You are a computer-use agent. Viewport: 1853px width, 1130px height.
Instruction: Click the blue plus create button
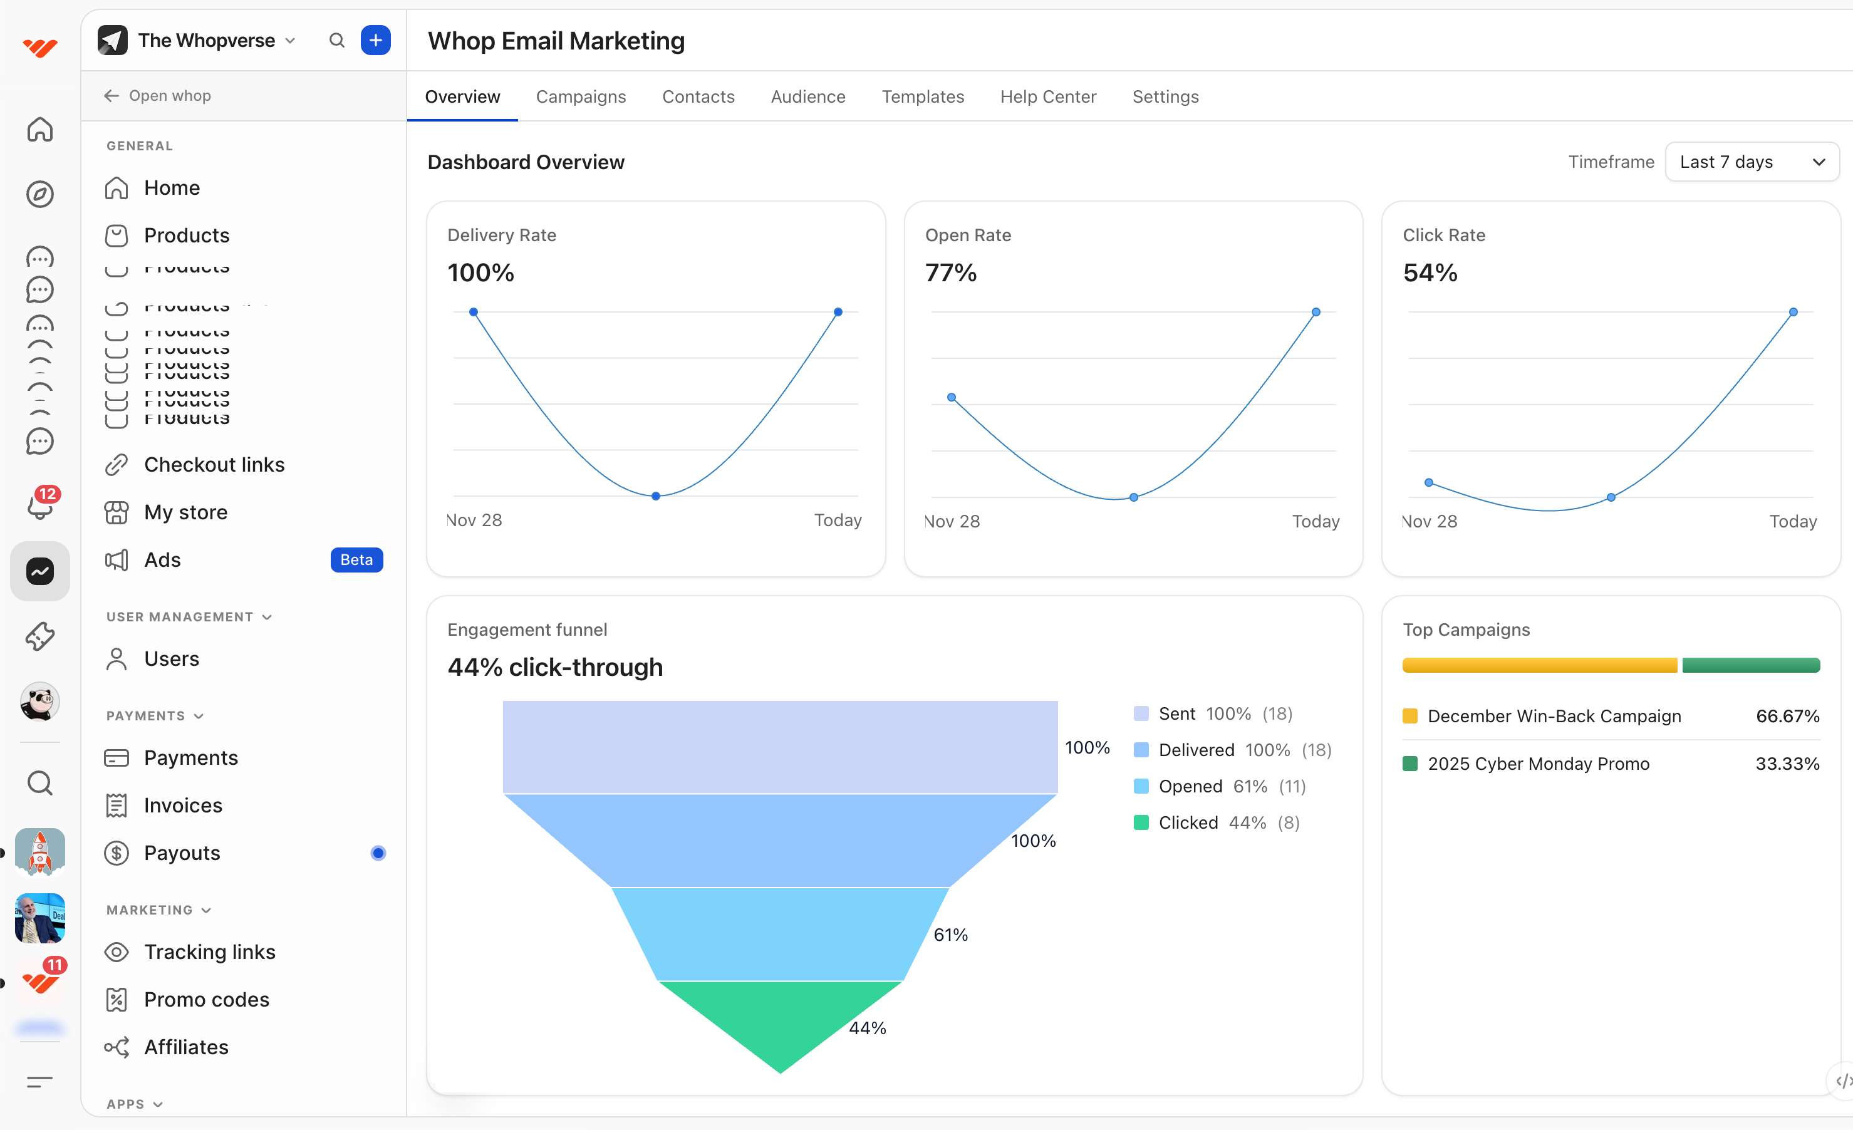click(x=375, y=40)
